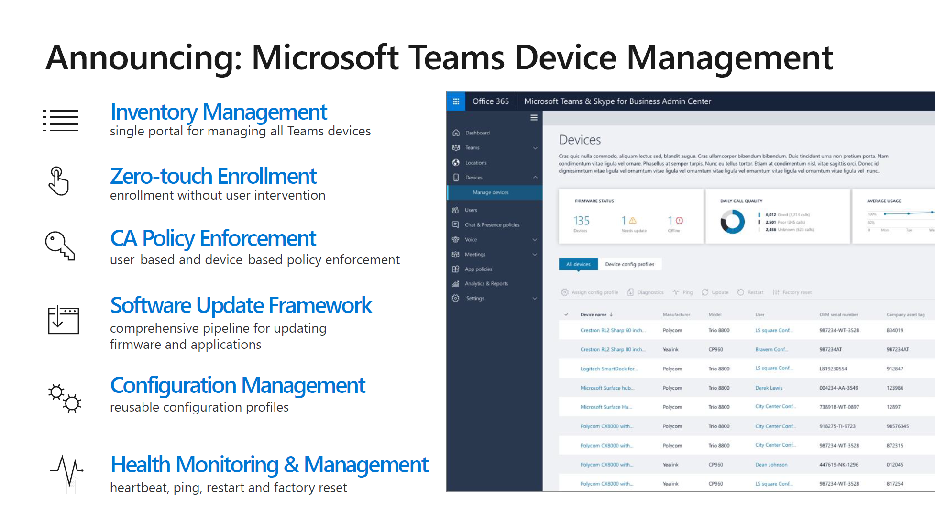Select the All devices tab
Viewport: 935px width, 526px height.
coord(578,264)
